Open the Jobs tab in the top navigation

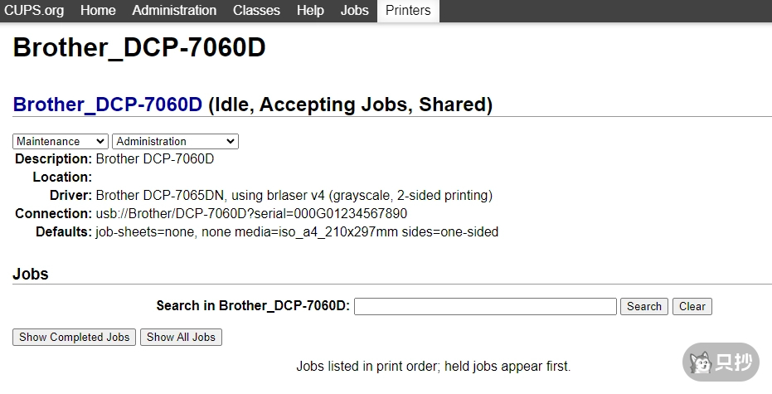point(354,11)
